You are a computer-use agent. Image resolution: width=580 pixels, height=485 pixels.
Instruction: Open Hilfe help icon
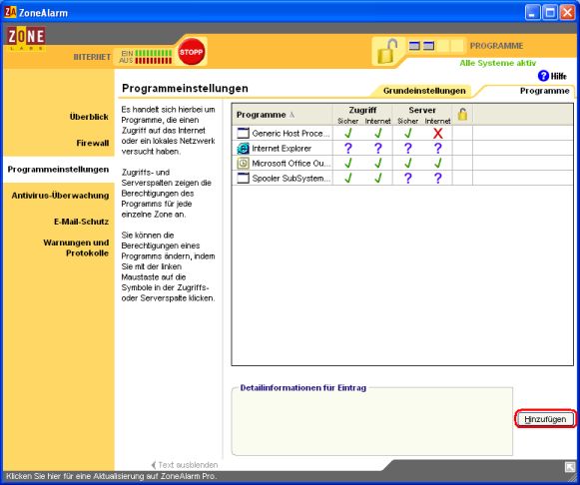543,76
